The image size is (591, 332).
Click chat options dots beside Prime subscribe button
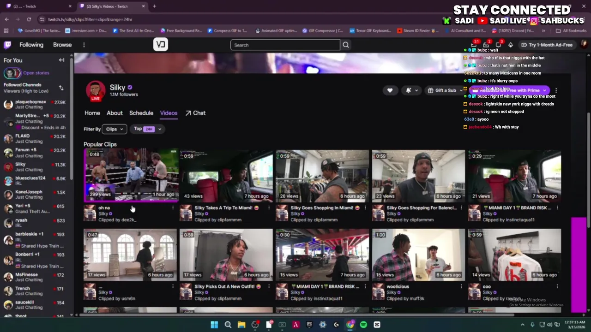tap(556, 90)
